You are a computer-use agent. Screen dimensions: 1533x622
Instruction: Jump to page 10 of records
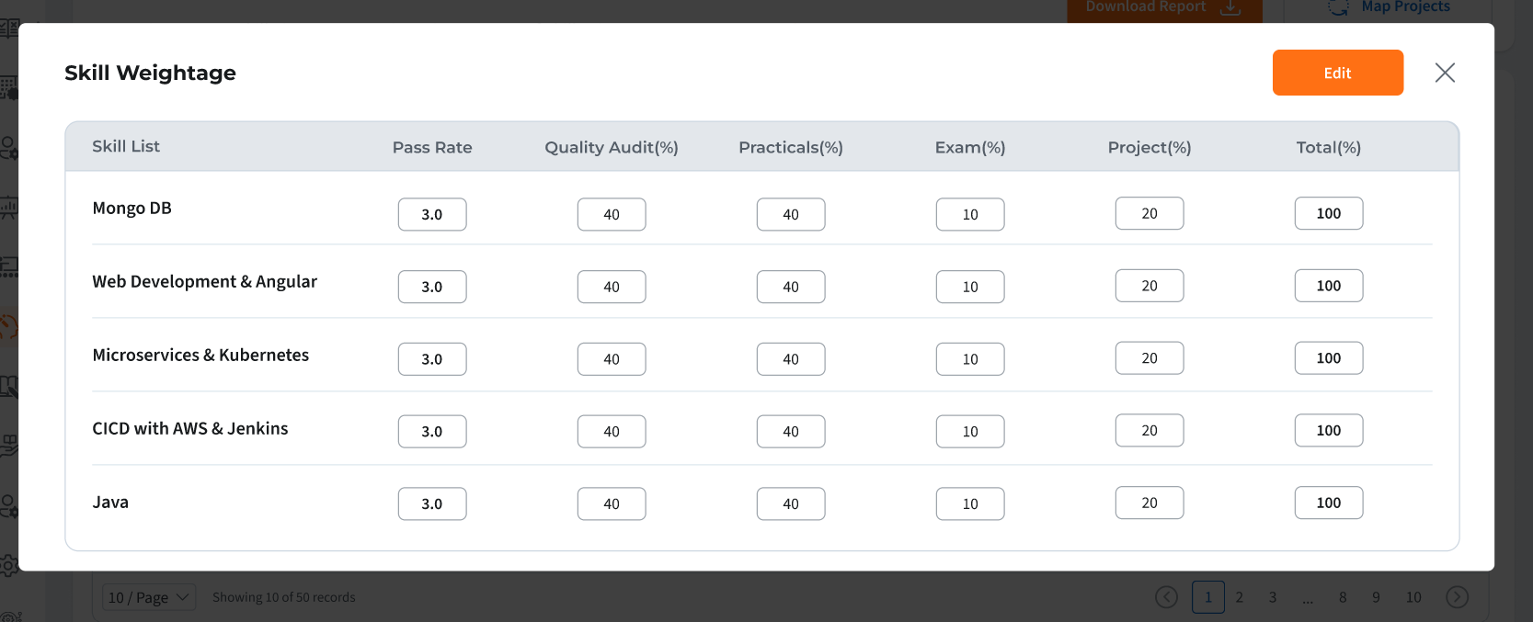[1413, 597]
